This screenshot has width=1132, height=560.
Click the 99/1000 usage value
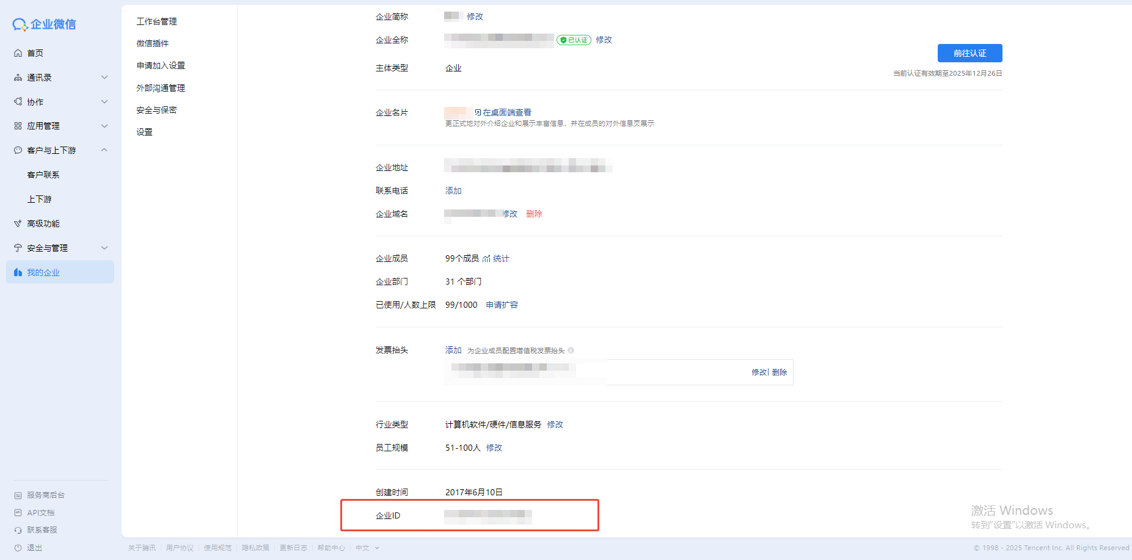[x=461, y=305]
